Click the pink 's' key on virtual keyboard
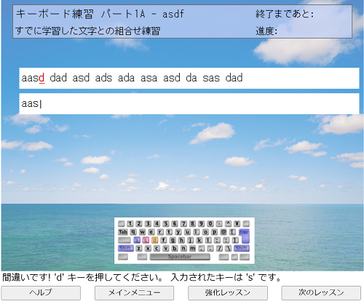This screenshot has width=364, height=304. click(146, 240)
